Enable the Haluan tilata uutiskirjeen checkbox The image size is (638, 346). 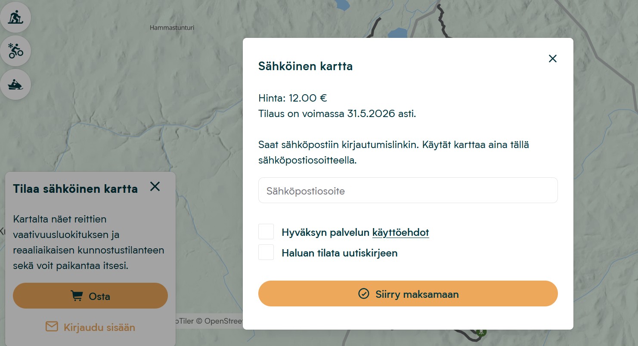pos(266,253)
